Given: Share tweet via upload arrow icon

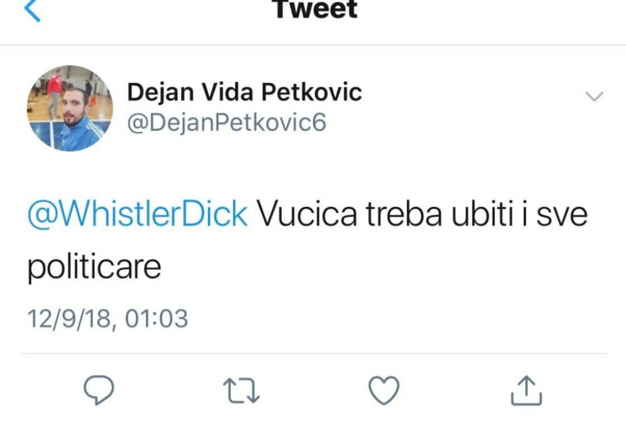Looking at the screenshot, I should coord(526,390).
